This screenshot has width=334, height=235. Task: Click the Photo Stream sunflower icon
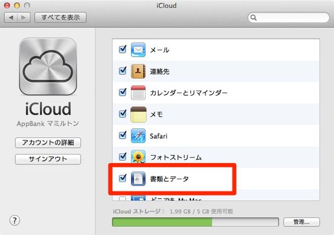[138, 156]
